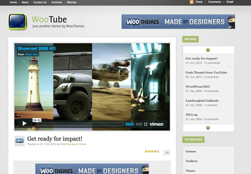
Task: Click the WooTube TV logo icon
Action: (x=18, y=22)
